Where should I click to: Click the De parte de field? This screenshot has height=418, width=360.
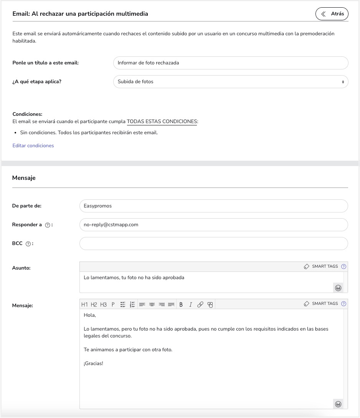pos(213,206)
